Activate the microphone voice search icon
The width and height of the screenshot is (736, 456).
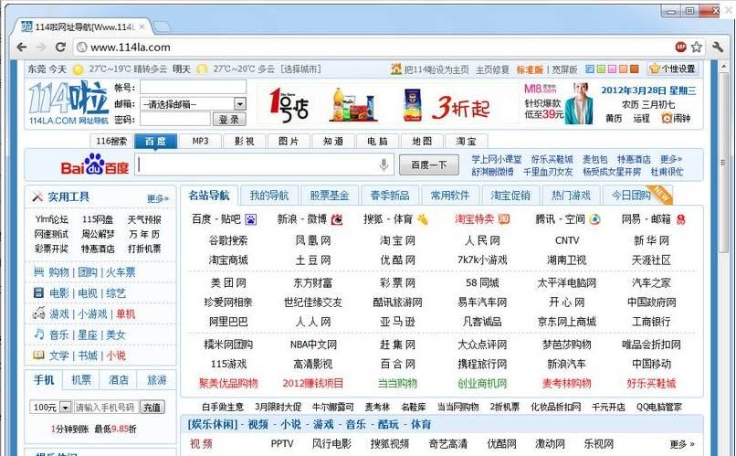tap(384, 164)
